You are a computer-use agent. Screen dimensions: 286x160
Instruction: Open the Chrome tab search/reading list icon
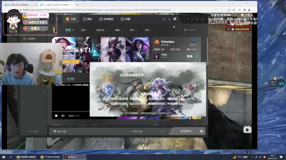point(240,10)
